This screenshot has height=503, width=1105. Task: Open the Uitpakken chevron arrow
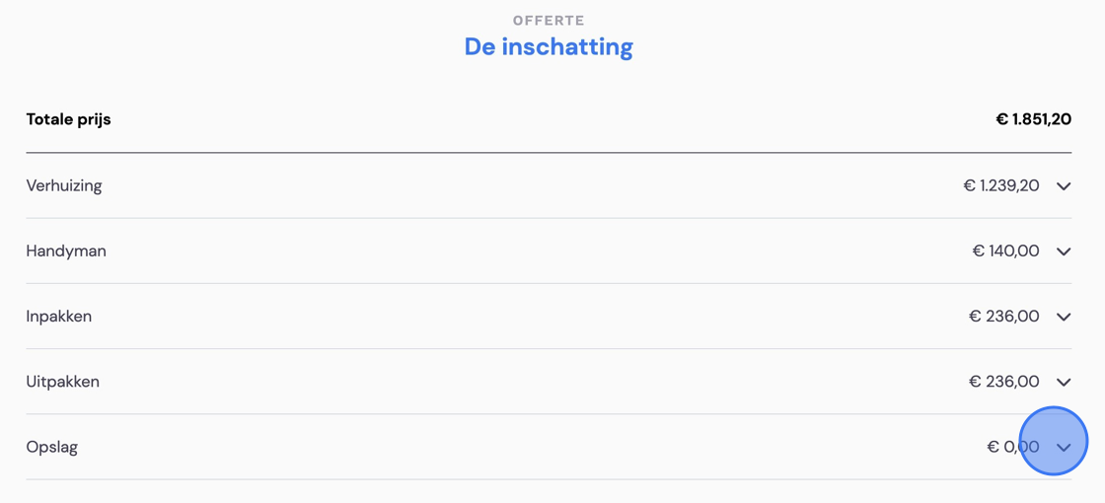pos(1064,383)
